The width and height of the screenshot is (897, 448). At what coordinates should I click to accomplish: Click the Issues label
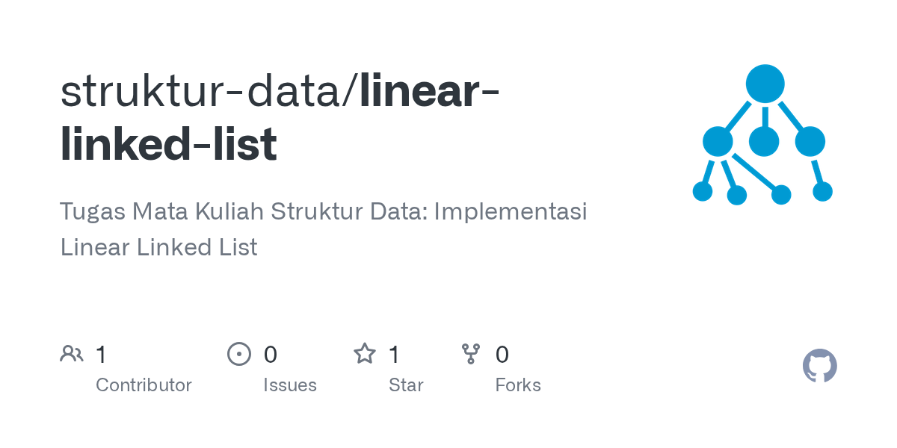pos(290,385)
